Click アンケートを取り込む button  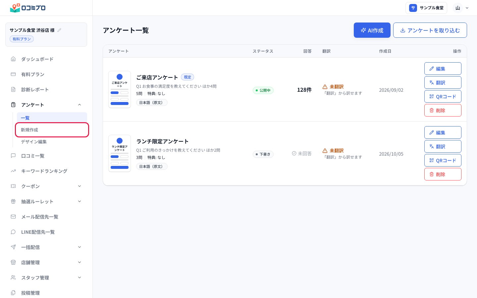pyautogui.click(x=430, y=30)
